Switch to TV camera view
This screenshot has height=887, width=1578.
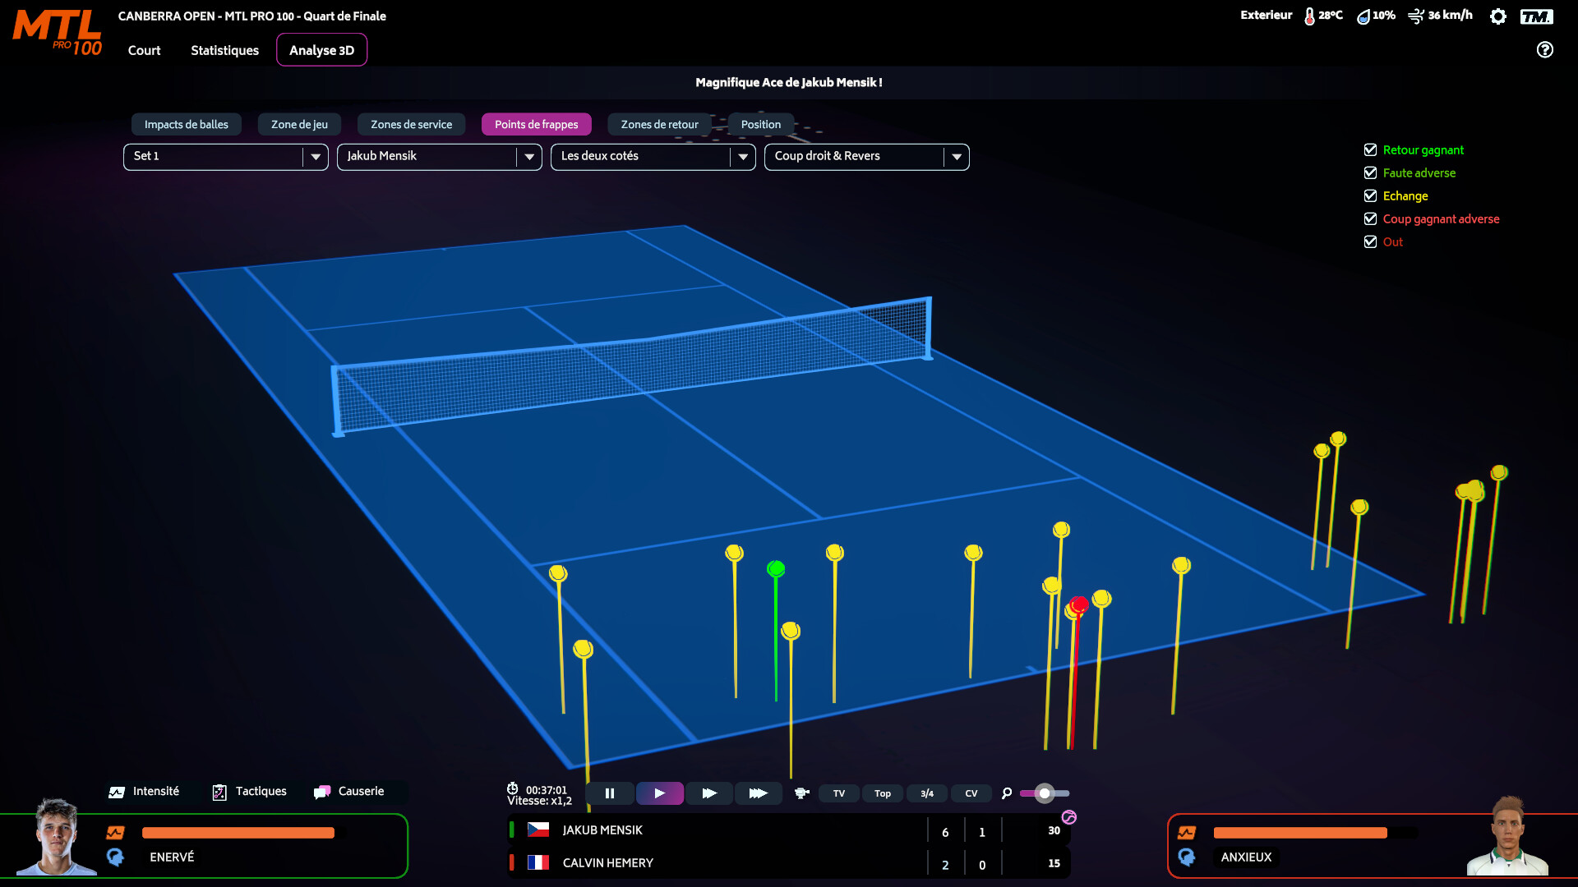(x=839, y=793)
